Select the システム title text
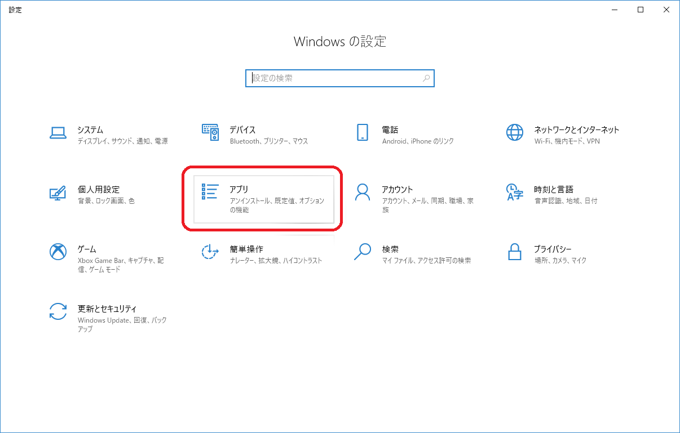 click(90, 130)
